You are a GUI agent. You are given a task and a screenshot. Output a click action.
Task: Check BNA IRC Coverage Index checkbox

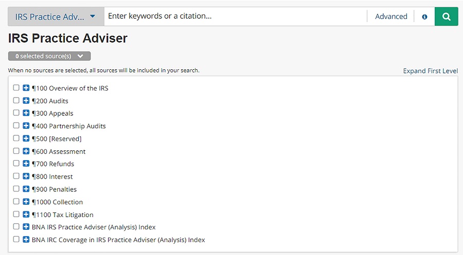(x=16, y=239)
